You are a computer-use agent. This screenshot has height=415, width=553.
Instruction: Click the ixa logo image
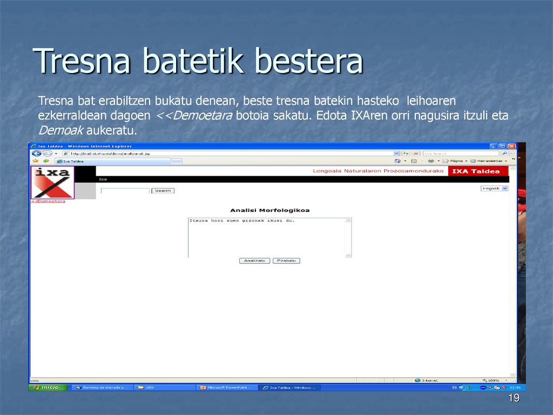[x=52, y=183]
